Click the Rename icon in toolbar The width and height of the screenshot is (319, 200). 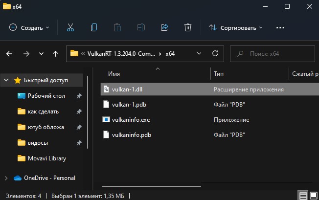click(x=141, y=27)
